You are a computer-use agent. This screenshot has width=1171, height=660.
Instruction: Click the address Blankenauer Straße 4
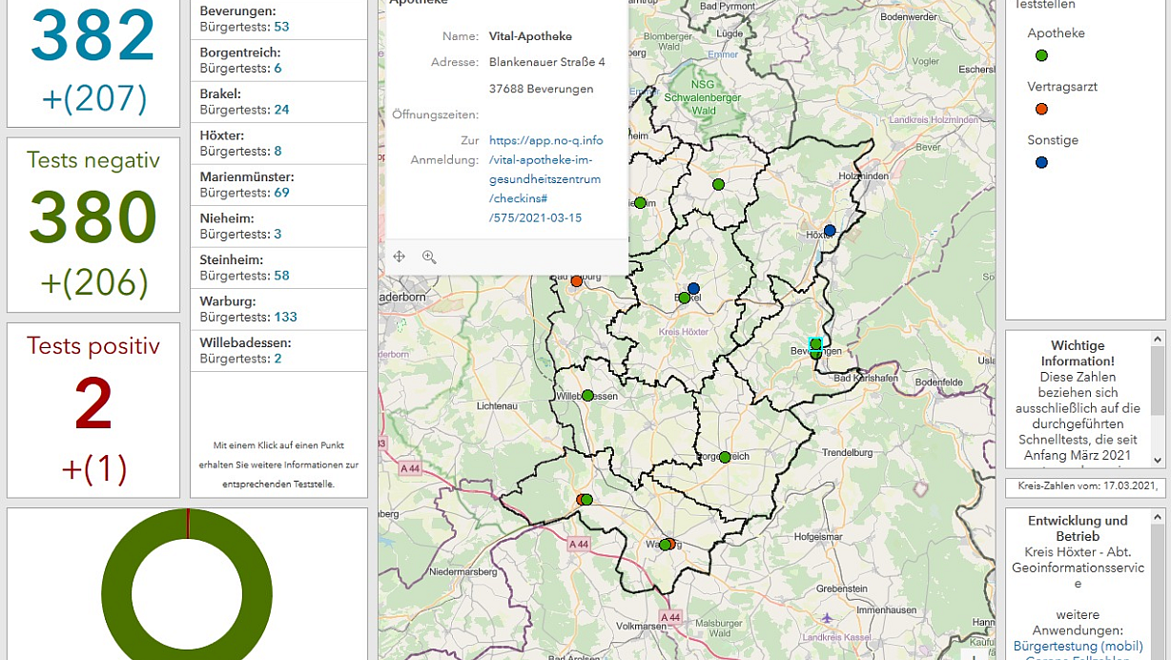(x=546, y=62)
